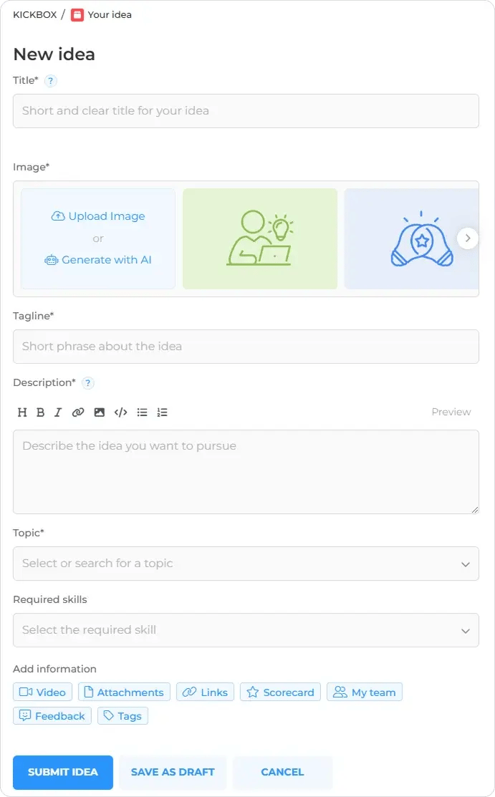Add a numbered list
The height and width of the screenshot is (797, 495).
tap(162, 412)
